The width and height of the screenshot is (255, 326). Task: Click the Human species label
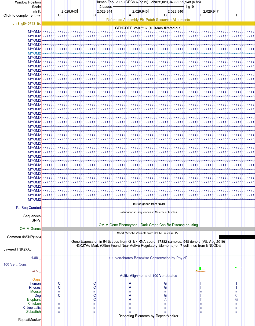coord(35,283)
